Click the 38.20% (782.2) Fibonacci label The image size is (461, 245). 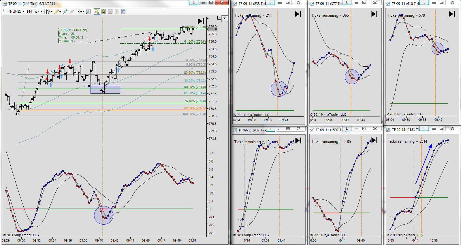[x=195, y=81]
